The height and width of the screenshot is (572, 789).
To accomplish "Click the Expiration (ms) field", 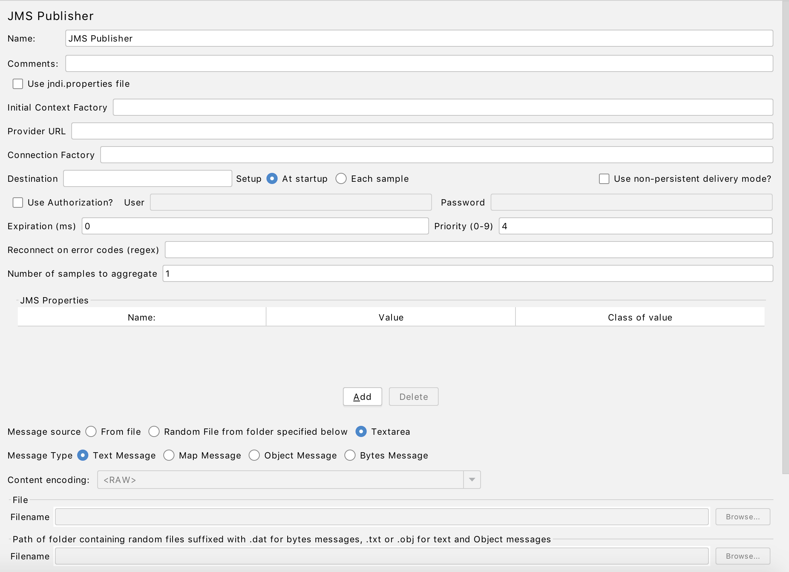I will [x=255, y=226].
